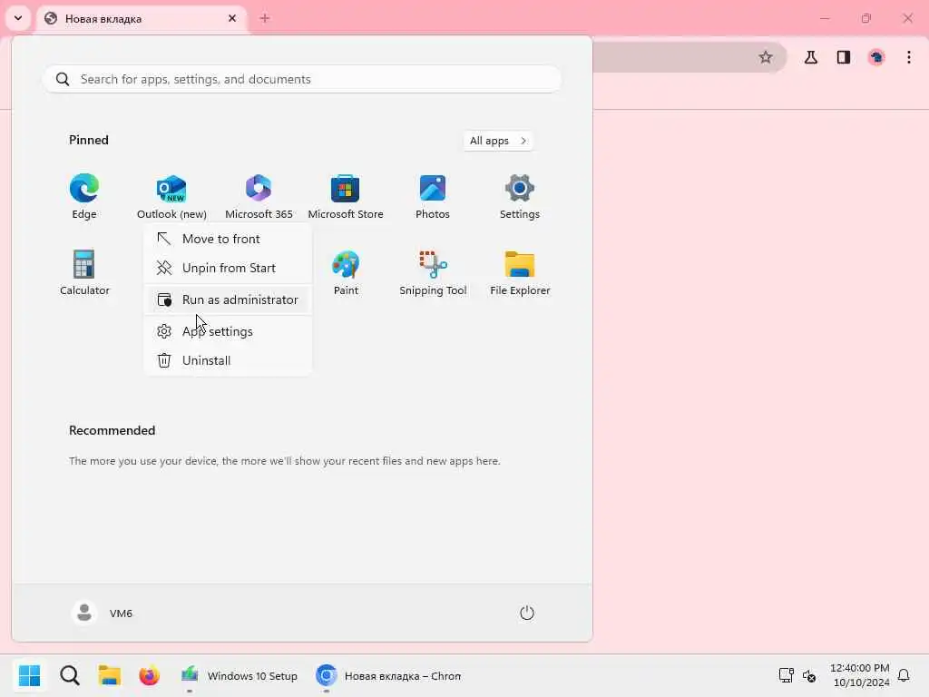Viewport: 929px width, 697px height.
Task: Expand the tab search dropdown
Action: [x=18, y=18]
